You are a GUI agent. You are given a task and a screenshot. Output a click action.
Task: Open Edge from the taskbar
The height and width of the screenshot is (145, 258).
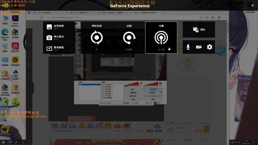pos(10,142)
